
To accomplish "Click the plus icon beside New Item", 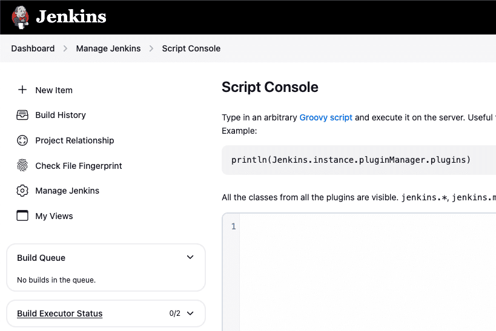I will click(x=22, y=90).
